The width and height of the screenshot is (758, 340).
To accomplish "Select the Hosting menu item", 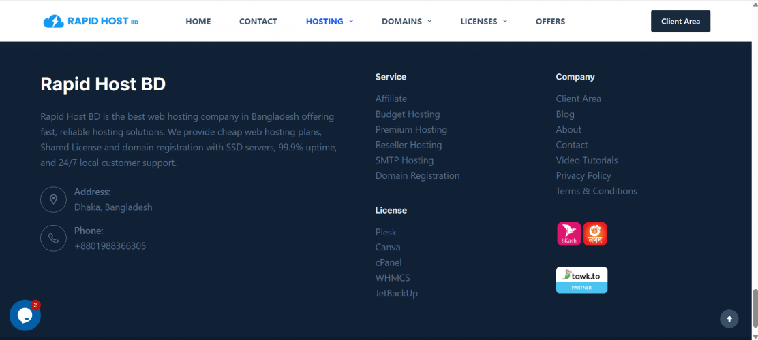I will pos(324,22).
